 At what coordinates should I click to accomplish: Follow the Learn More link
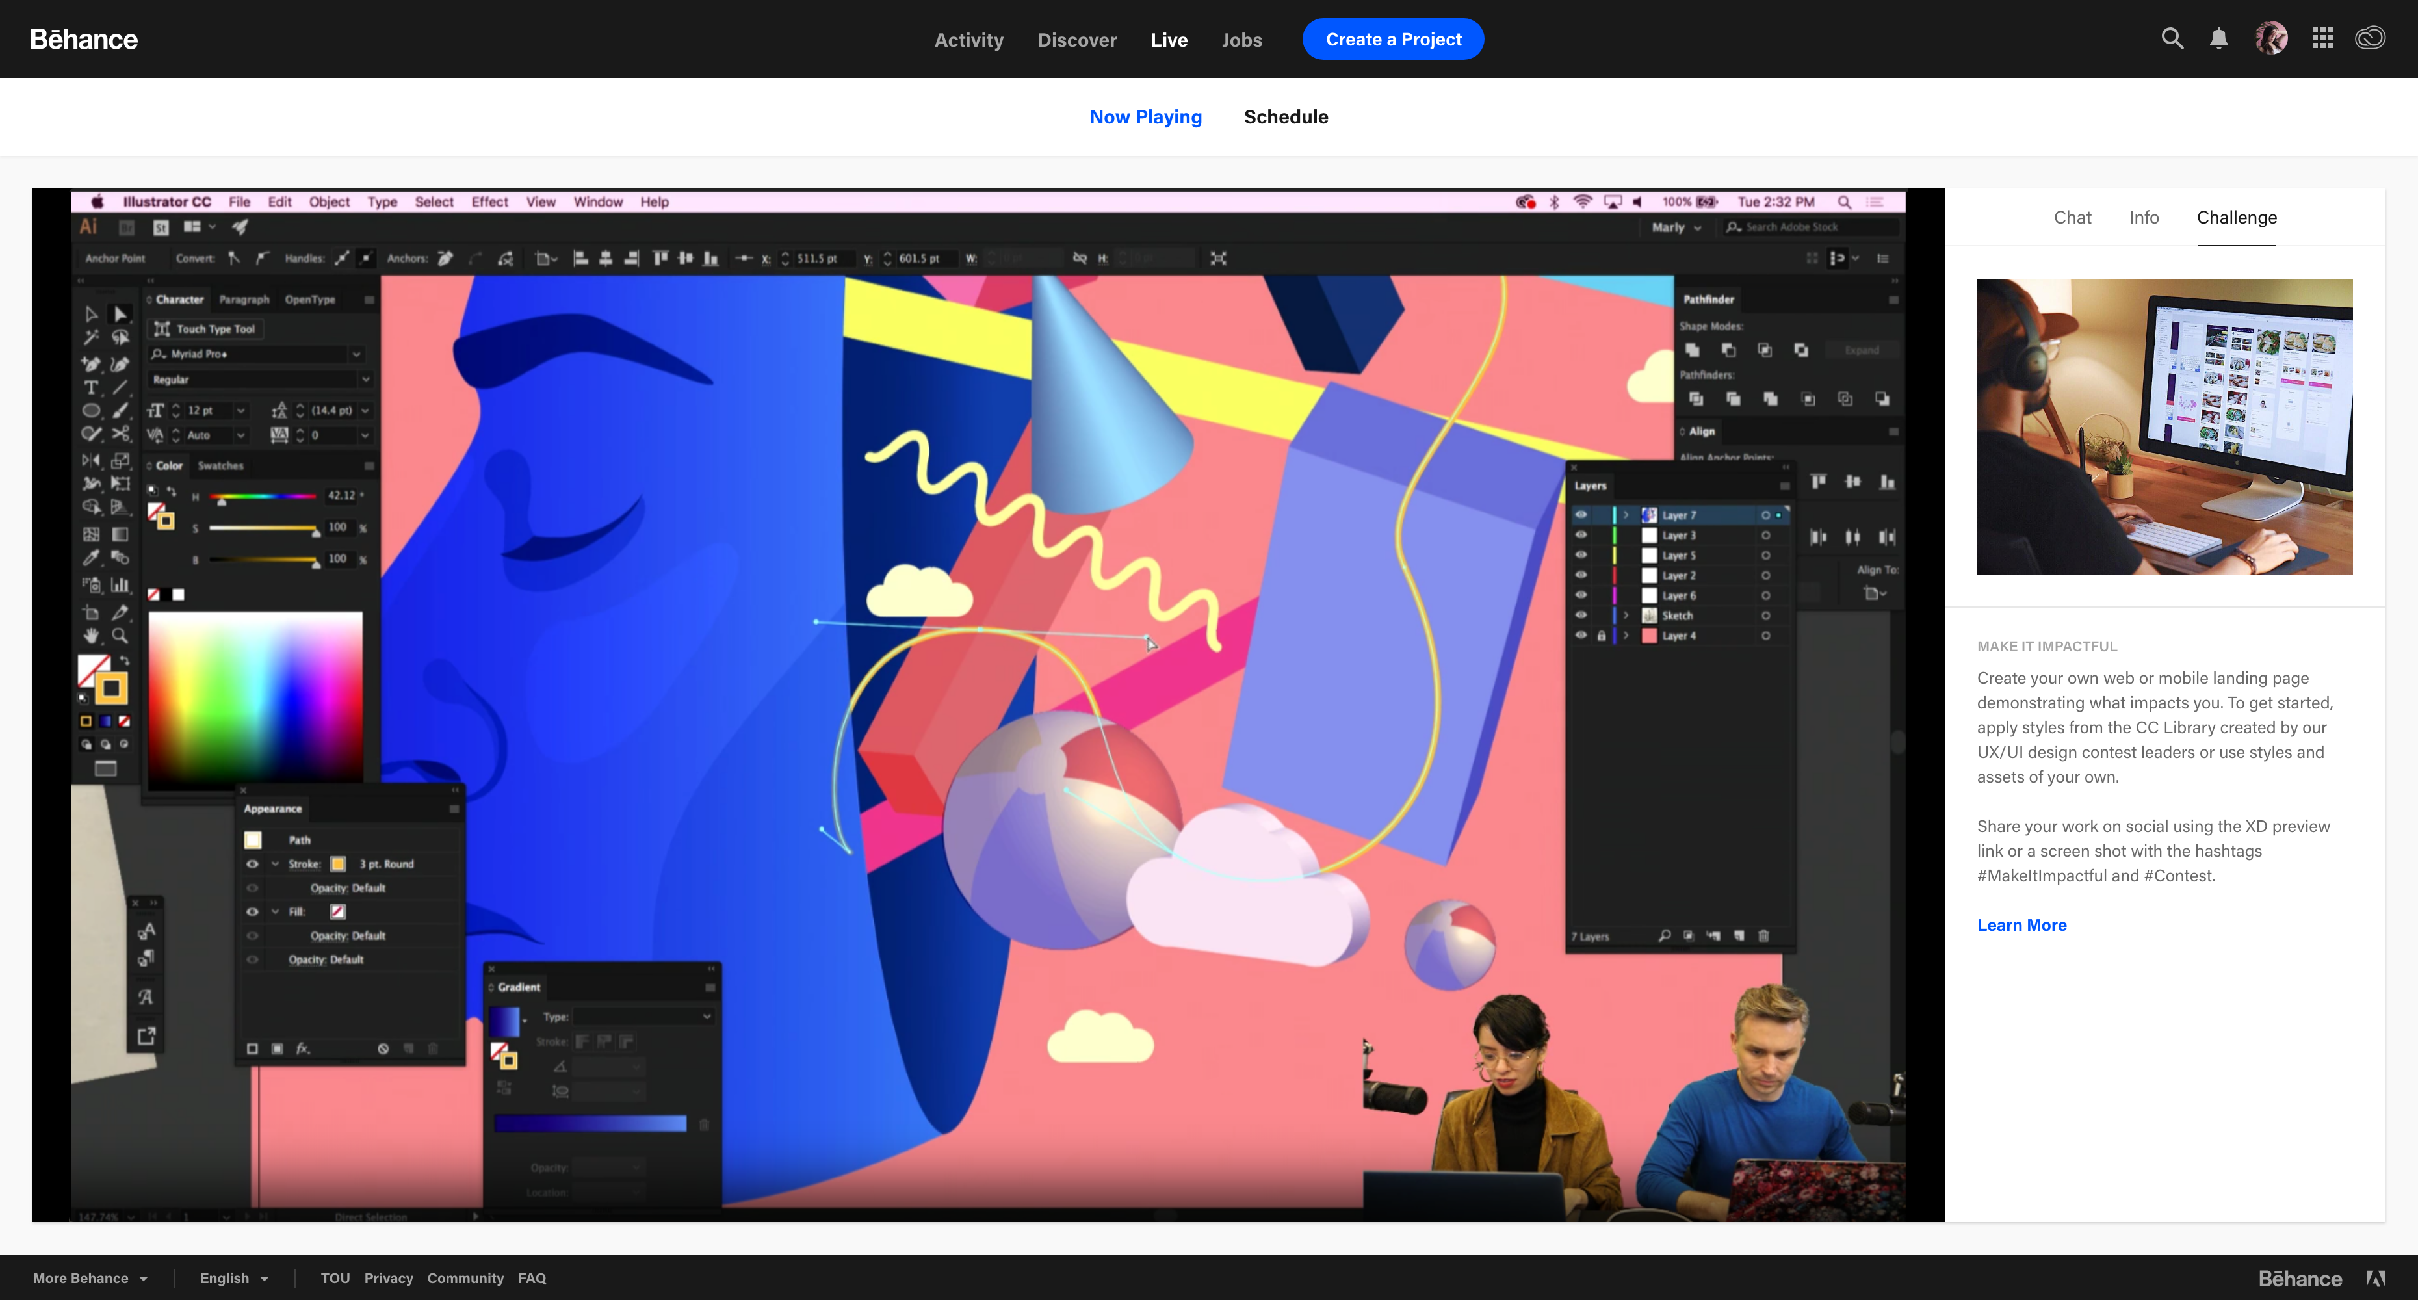2021,924
